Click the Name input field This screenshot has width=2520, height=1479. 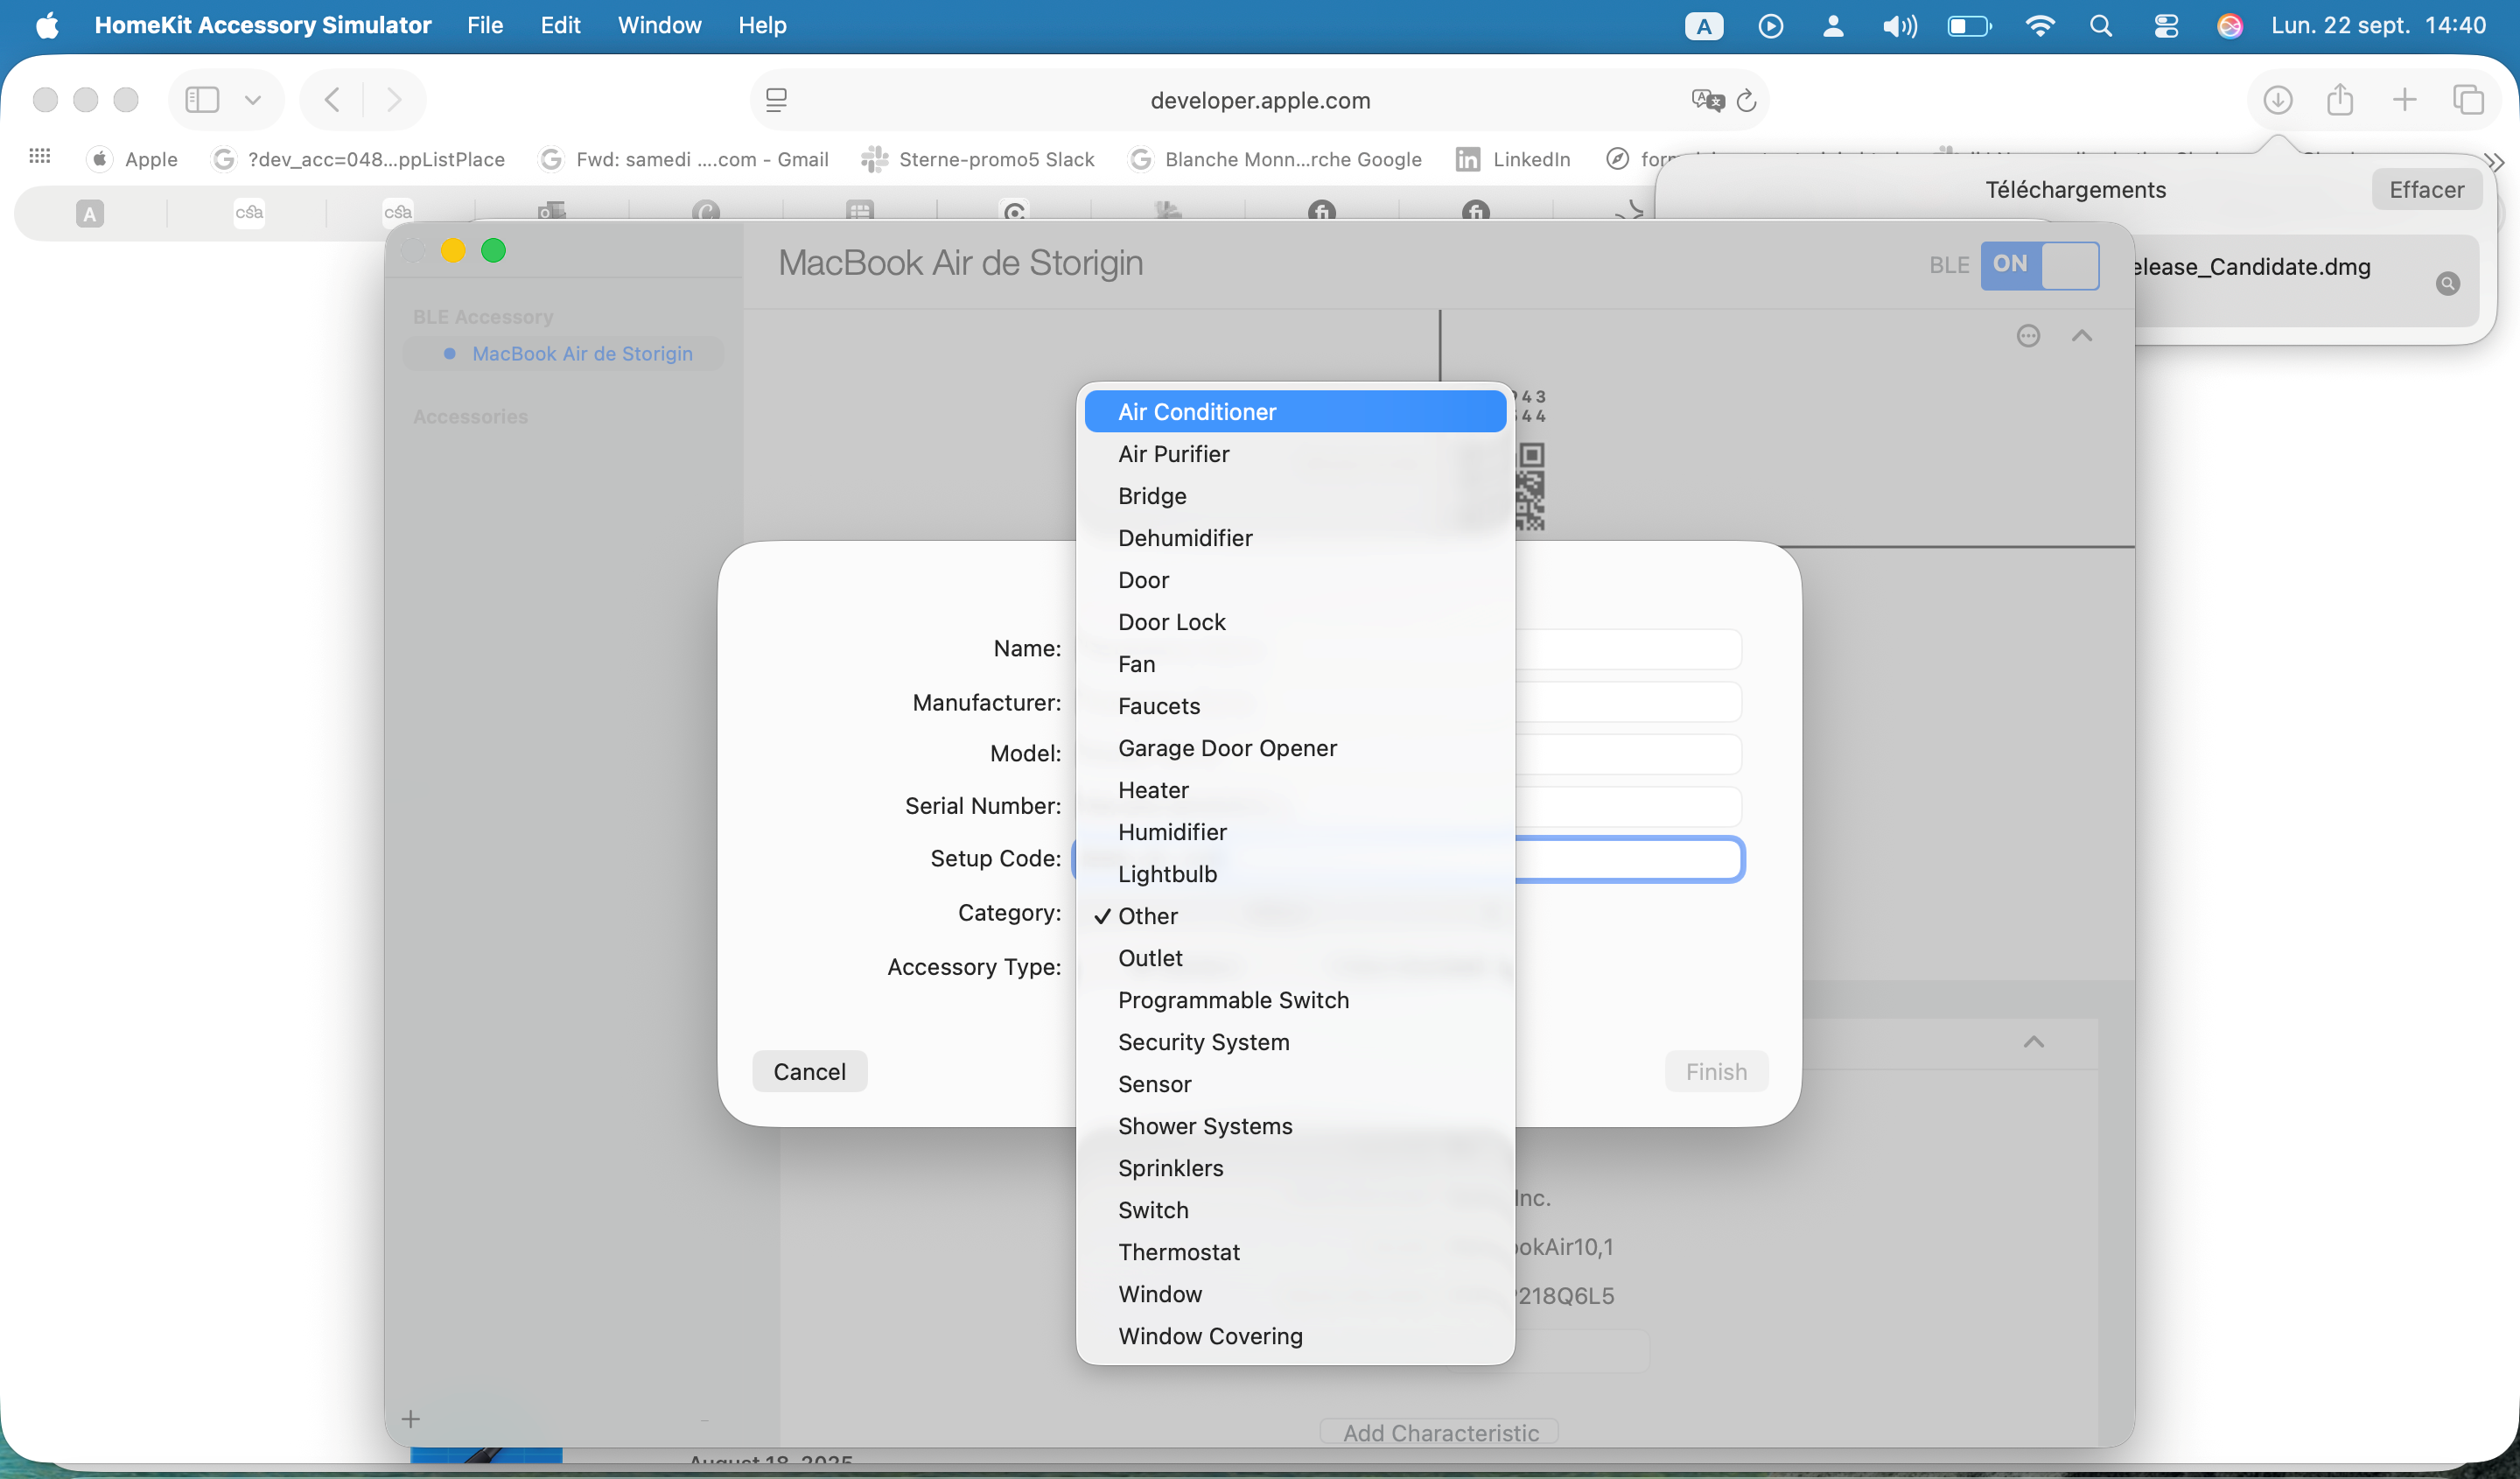tap(1629, 649)
